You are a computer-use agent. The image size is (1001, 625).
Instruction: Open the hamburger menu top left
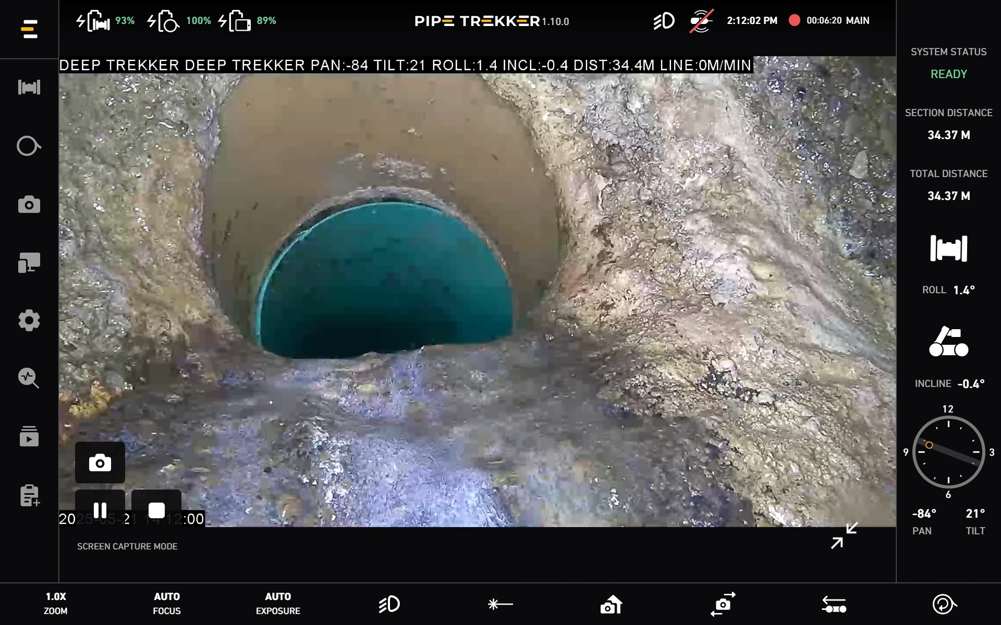[x=30, y=29]
